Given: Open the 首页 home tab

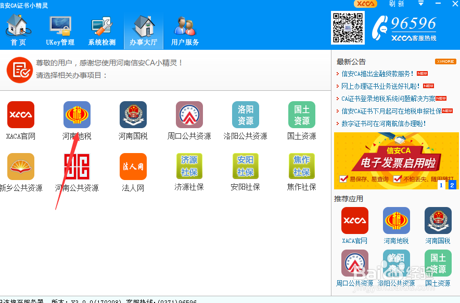Looking at the screenshot, I should pyautogui.click(x=18, y=31).
